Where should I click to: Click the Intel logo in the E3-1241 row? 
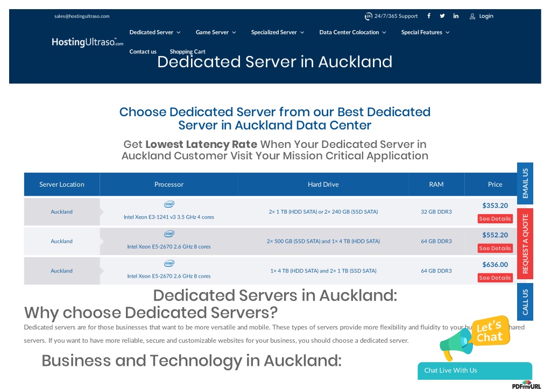coord(169,204)
